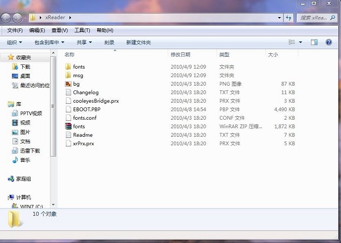Toggle the preview pane icon

coord(314,43)
